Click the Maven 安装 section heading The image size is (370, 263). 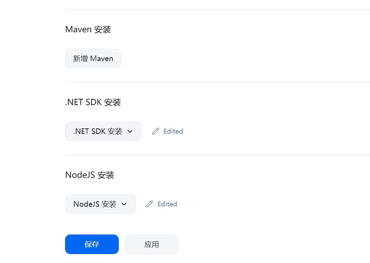pos(88,30)
